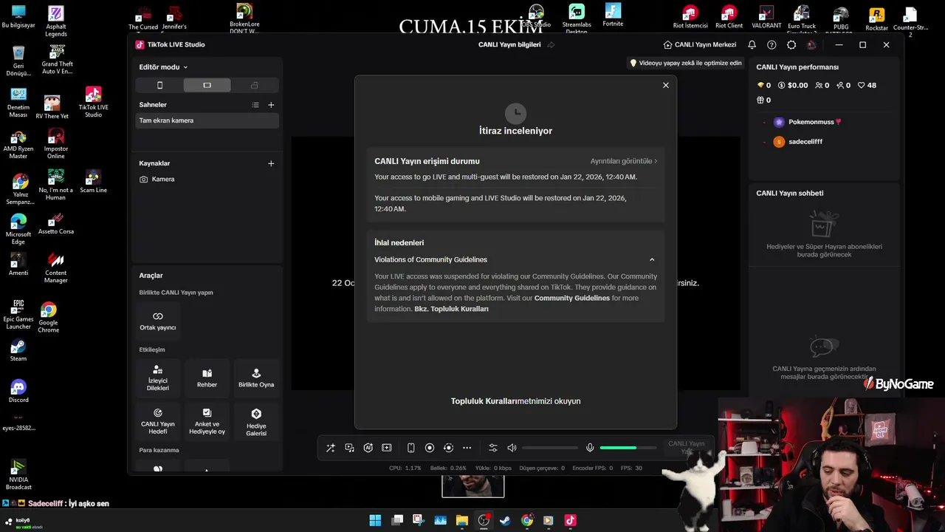Open Anket ve Hediyeyle oy tool
The image size is (945, 532).
pos(207,421)
